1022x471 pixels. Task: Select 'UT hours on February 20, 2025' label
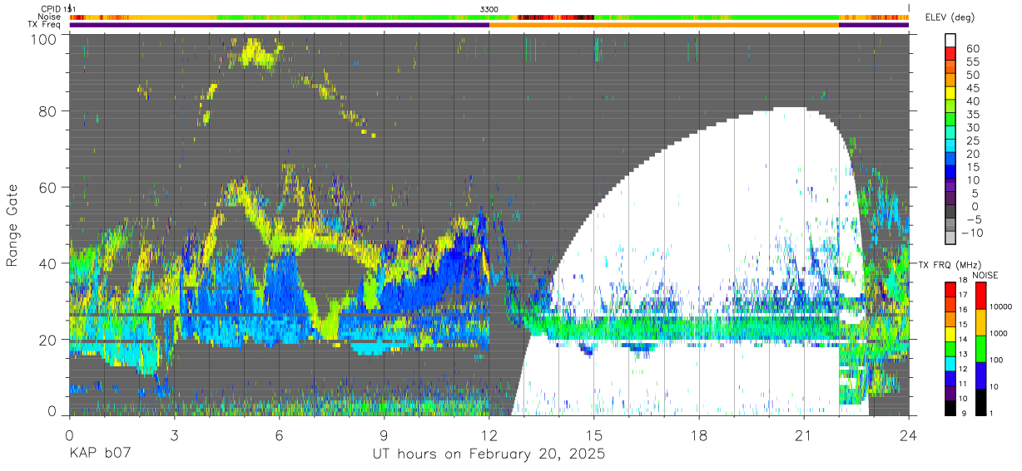pos(488,454)
